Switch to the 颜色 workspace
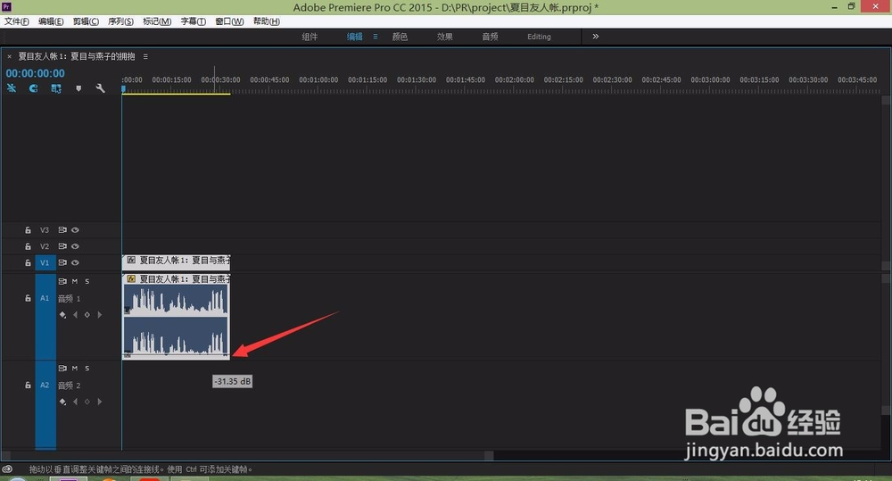Image resolution: width=892 pixels, height=481 pixels. coord(400,37)
